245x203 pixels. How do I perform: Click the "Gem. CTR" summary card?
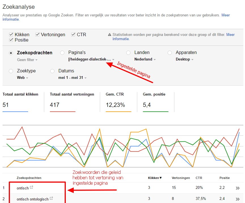click(119, 102)
